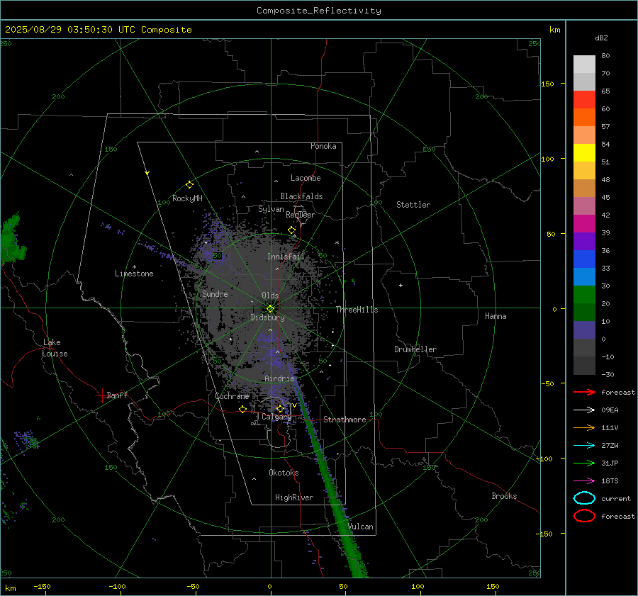Click the Blackfalds city label
Viewport: 638px width, 596px height.
pos(301,196)
